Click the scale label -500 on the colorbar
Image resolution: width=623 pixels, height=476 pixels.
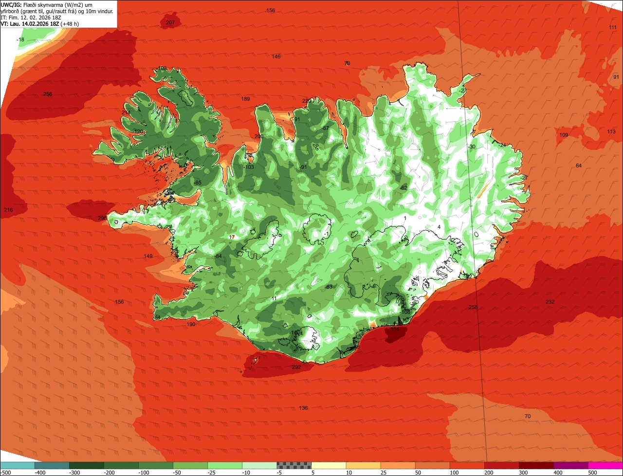pyautogui.click(x=6, y=472)
